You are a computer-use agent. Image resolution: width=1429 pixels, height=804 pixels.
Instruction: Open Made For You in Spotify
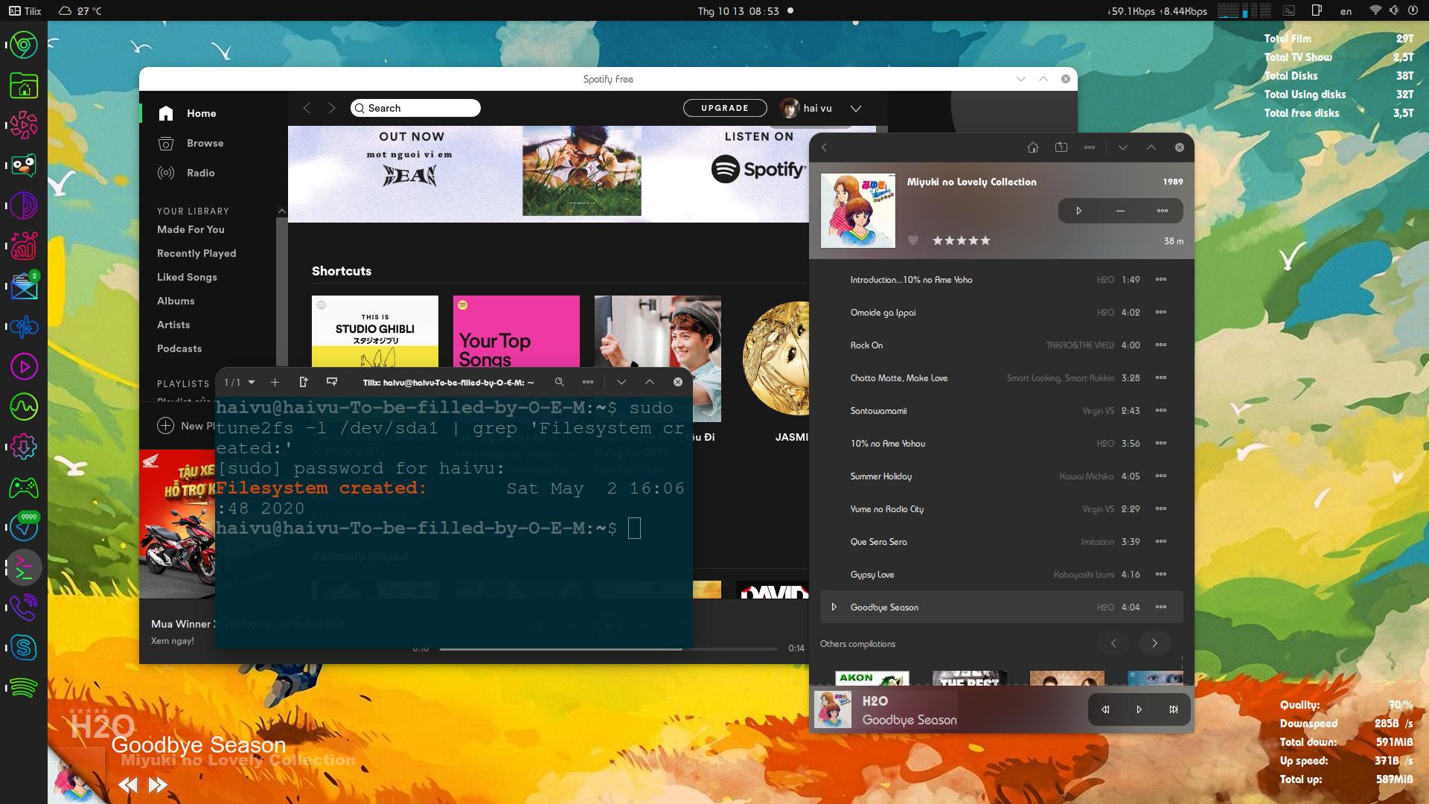191,229
